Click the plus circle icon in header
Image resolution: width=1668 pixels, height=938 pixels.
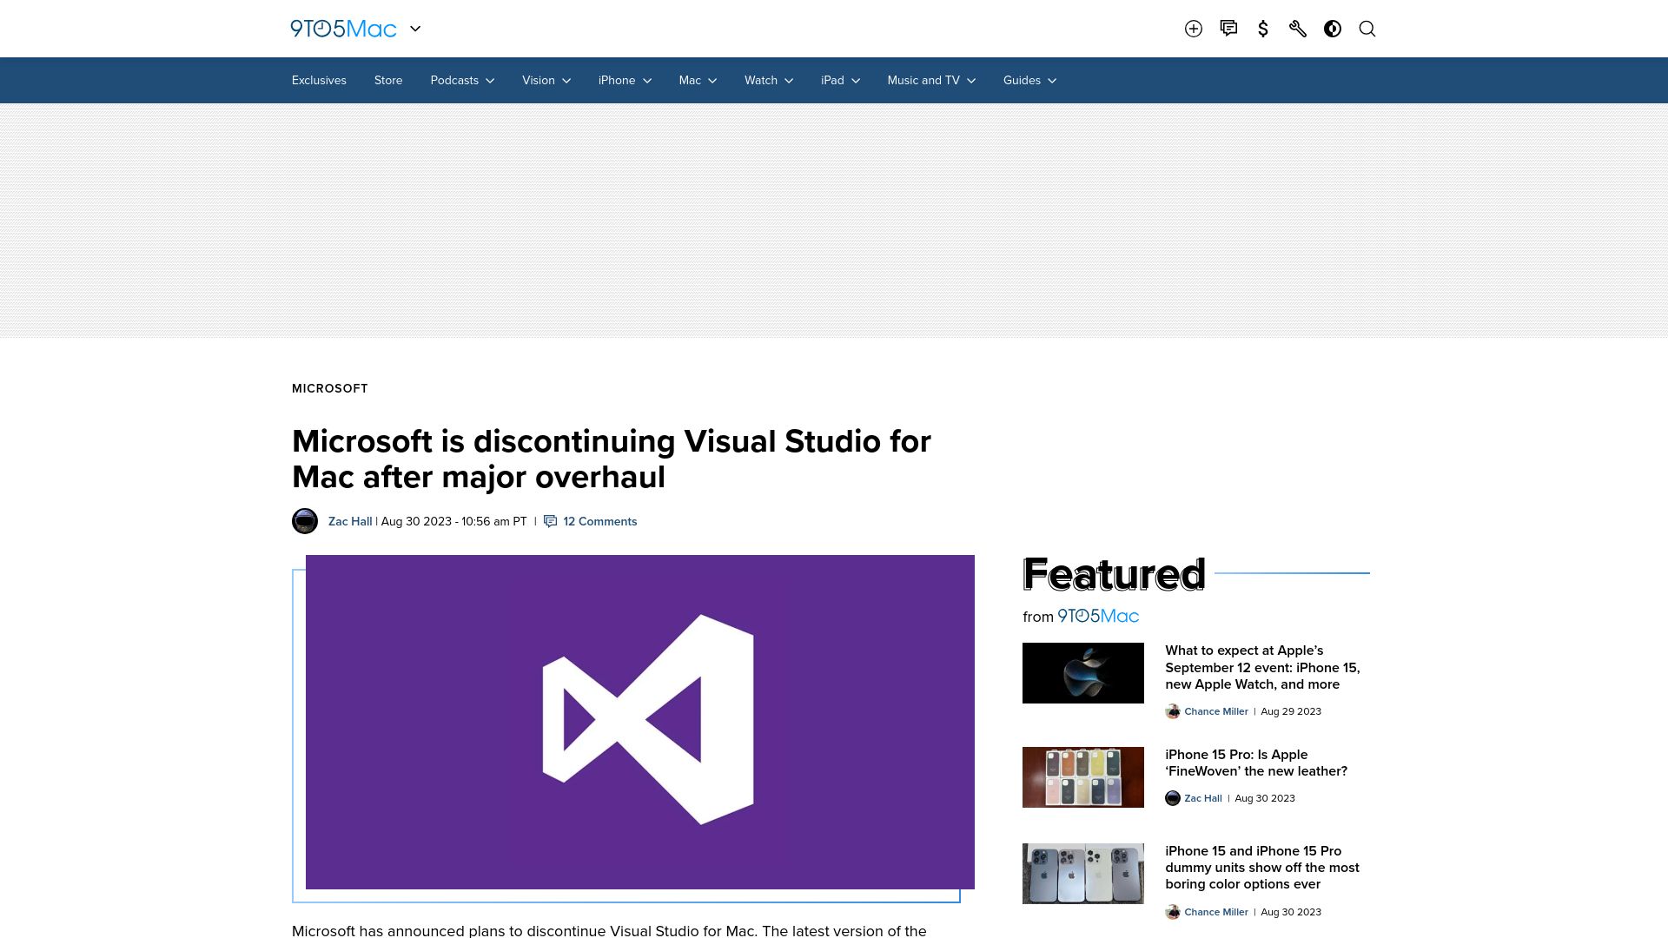click(x=1194, y=29)
